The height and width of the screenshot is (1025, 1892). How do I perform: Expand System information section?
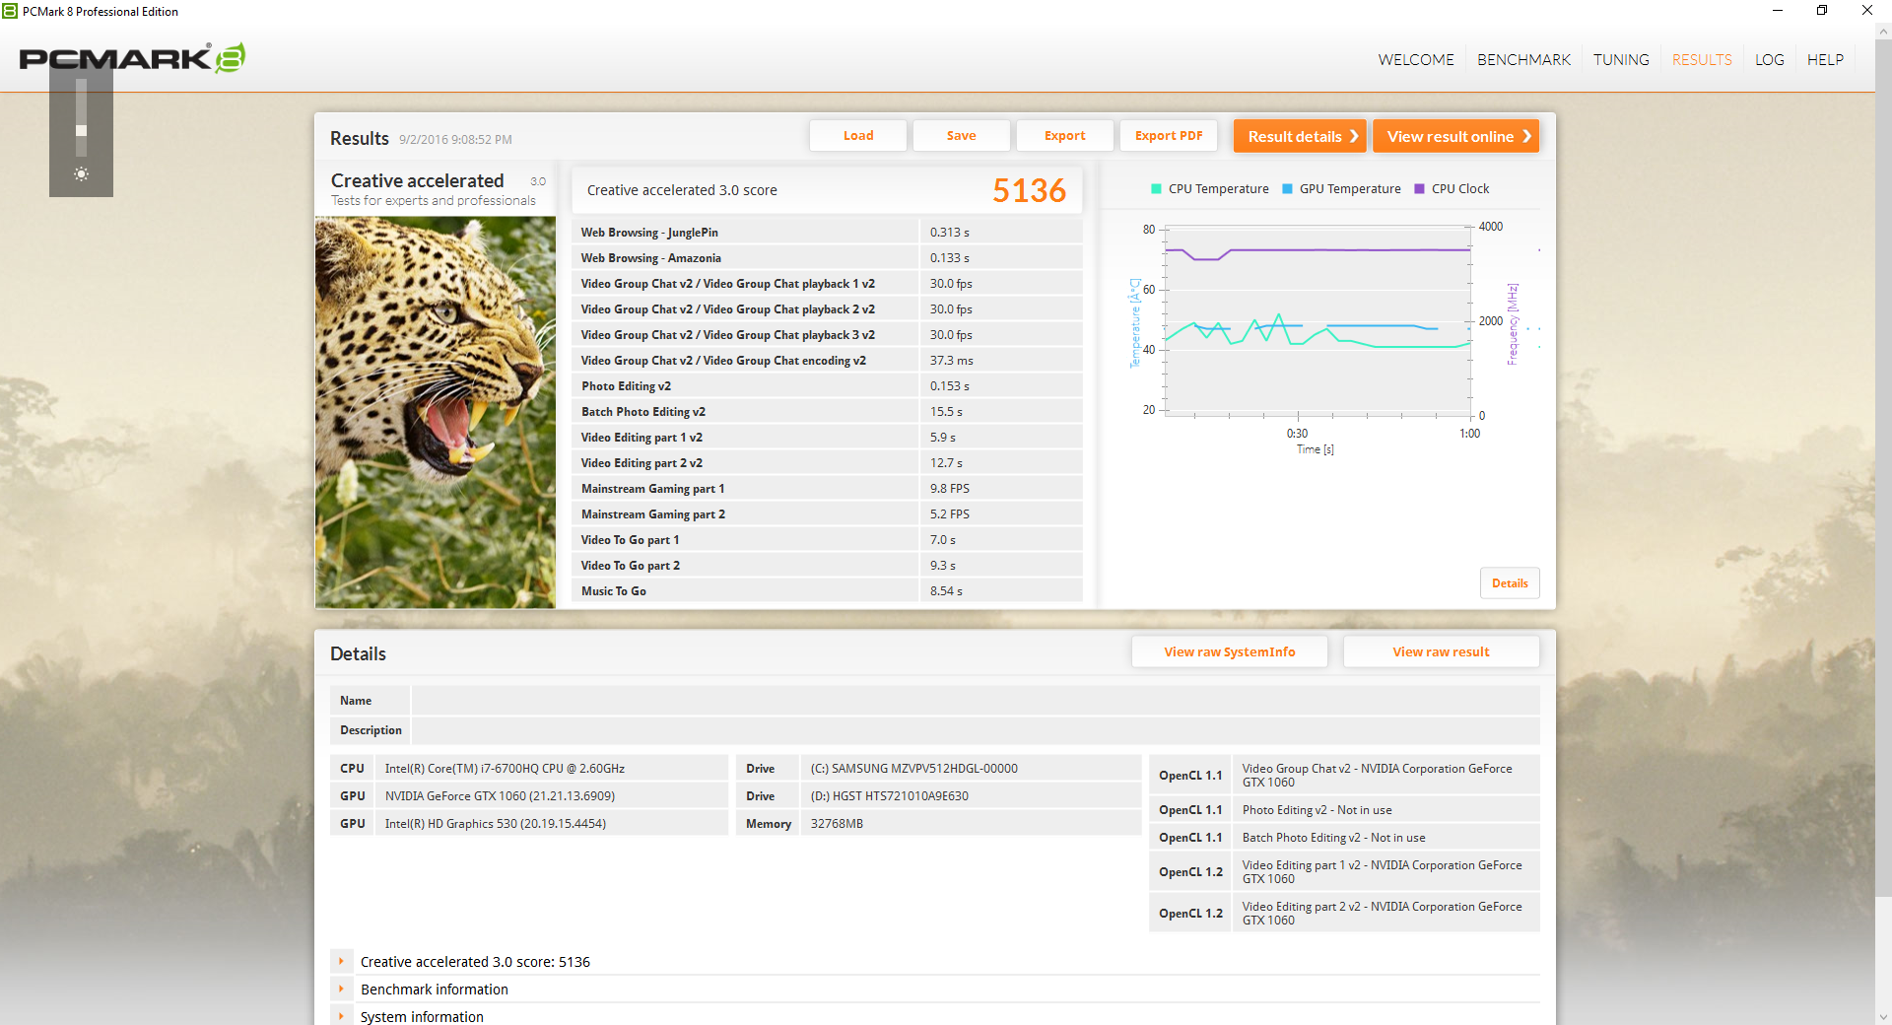click(341, 1016)
